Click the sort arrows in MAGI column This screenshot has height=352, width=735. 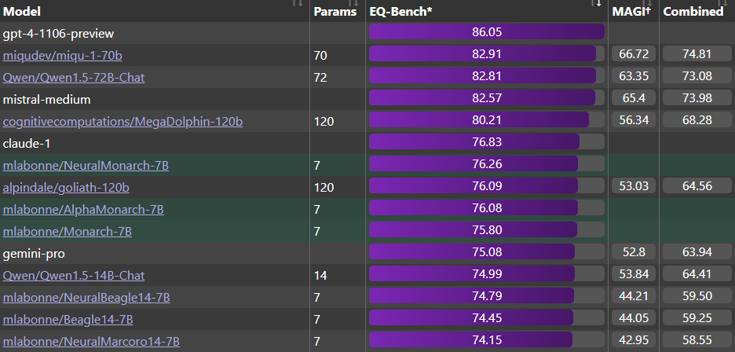point(649,4)
